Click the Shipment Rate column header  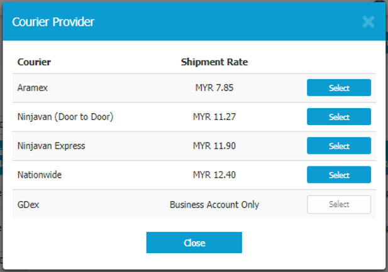pyautogui.click(x=214, y=62)
